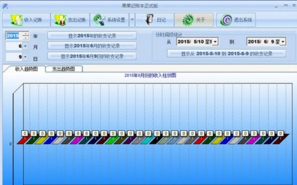
Task: Show records from 2015-5-10 to 2015-6-9
Action: (227, 54)
